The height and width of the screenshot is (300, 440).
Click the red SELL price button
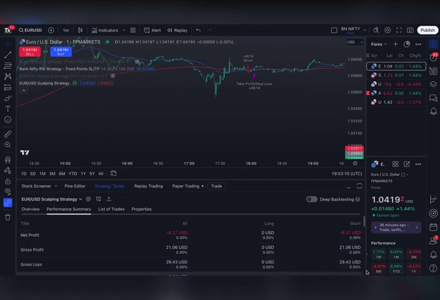[30, 51]
